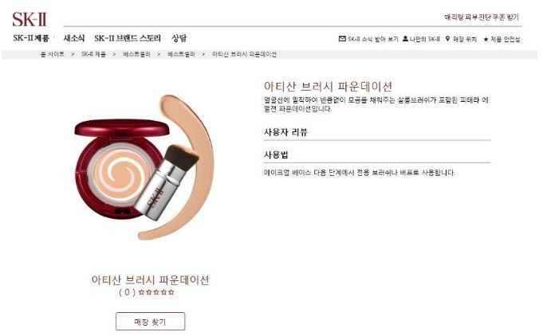Viewport: 543px width, 336px height.
Task: Click the map pin store location icon
Action: [448, 39]
